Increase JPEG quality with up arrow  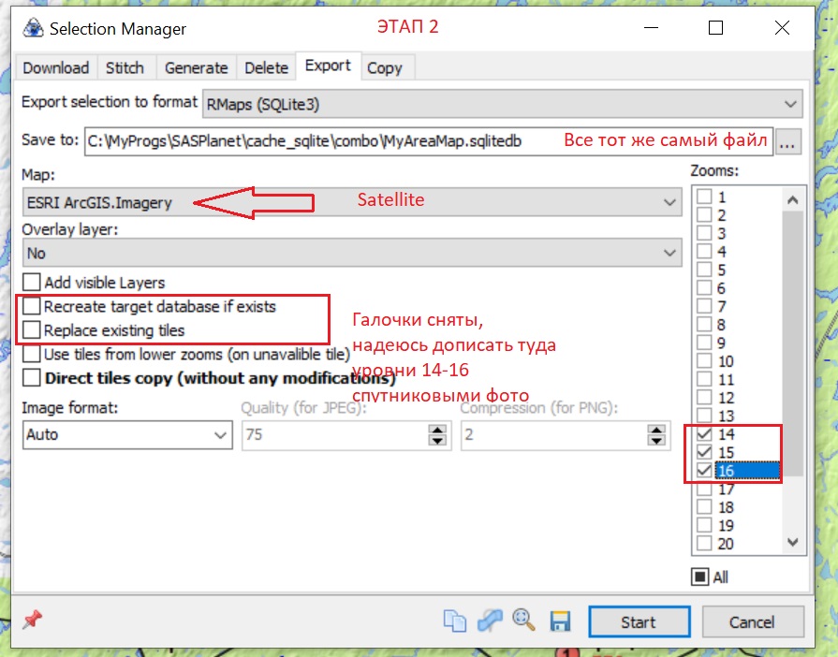(x=437, y=430)
